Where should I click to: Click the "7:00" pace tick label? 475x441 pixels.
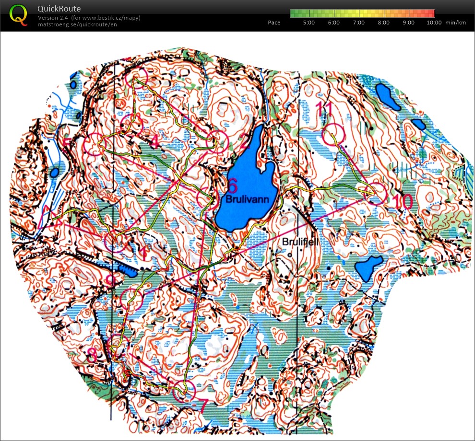tap(359, 23)
